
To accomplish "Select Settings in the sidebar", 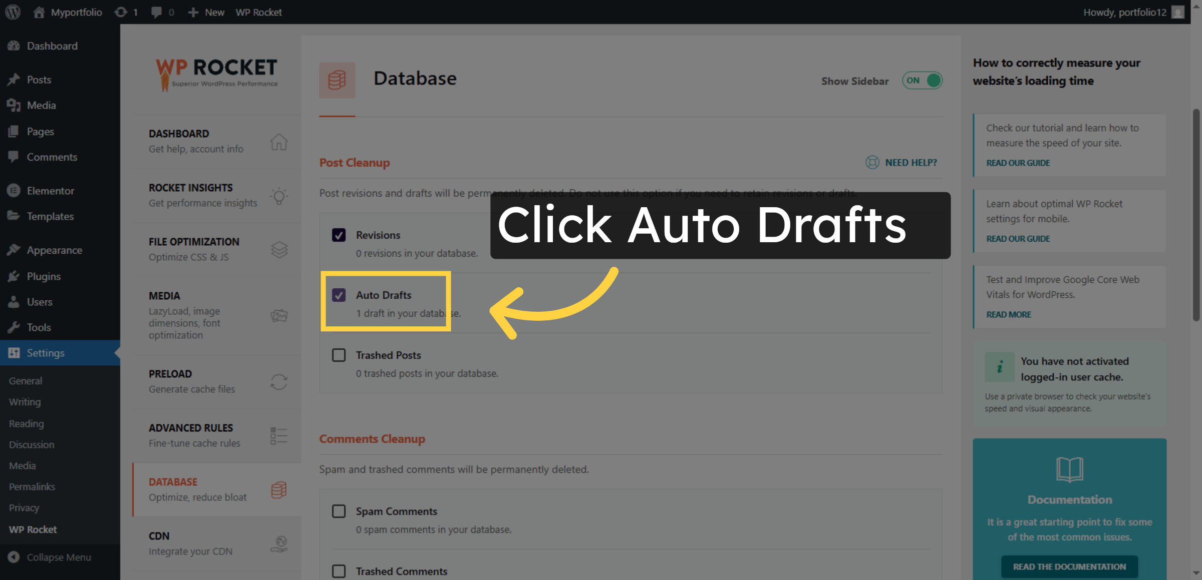I will click(45, 353).
